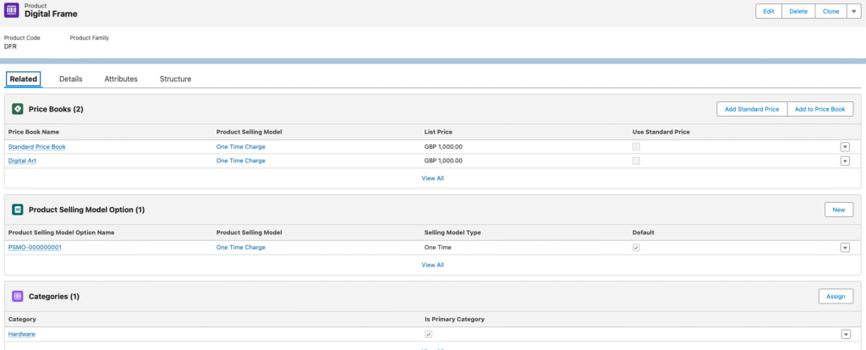Image resolution: width=866 pixels, height=350 pixels.
Task: Expand row actions for PSMO-000000001
Action: pos(844,248)
